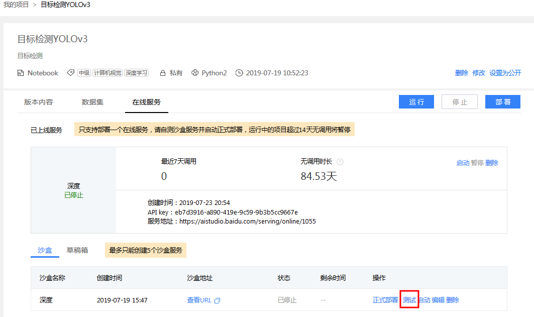Click the project timestamp 2019-07-19 10:52:23
Image resolution: width=534 pixels, height=317 pixels.
click(x=277, y=73)
